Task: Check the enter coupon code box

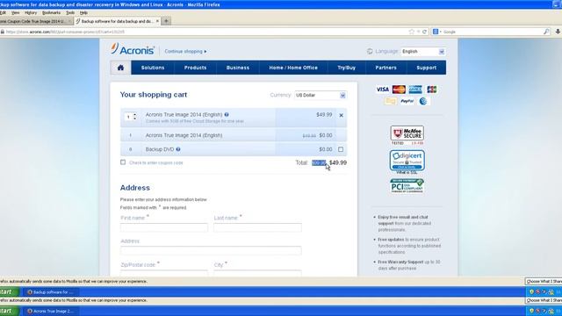Action: tap(123, 162)
